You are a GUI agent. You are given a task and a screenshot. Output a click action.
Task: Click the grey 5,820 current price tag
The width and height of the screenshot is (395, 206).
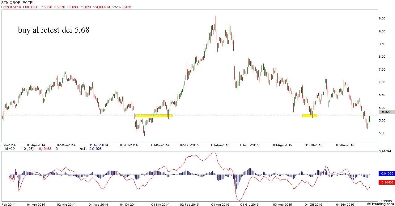(x=387, y=112)
